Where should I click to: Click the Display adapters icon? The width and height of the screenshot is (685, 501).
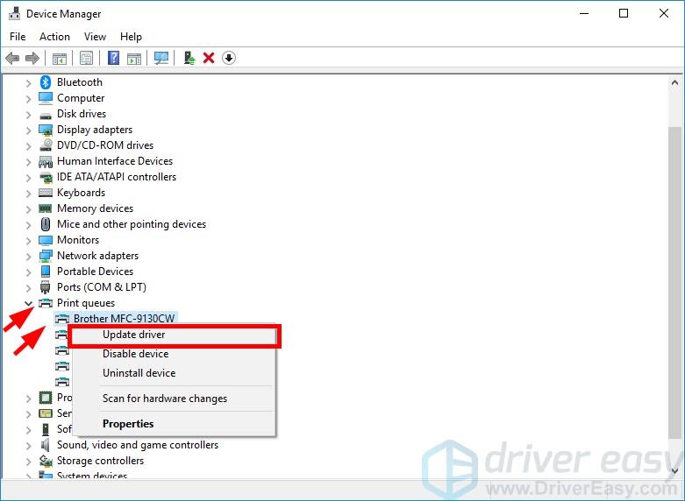[46, 130]
